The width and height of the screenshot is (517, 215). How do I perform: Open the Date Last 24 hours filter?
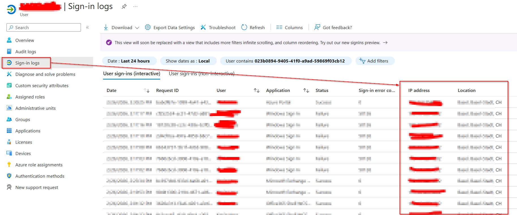coord(129,61)
